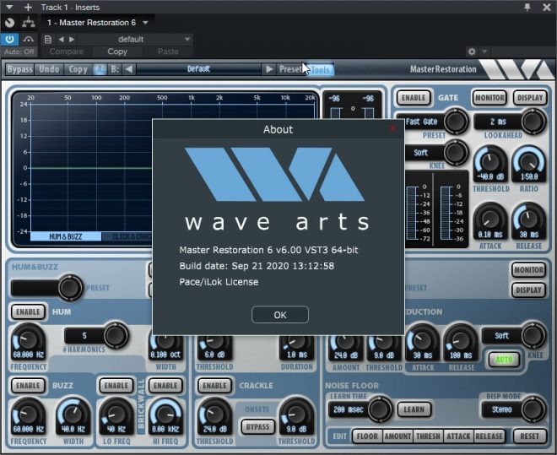Screen dimensions: 557x455
Task: Go to previous host preset arrow
Action: [61, 40]
